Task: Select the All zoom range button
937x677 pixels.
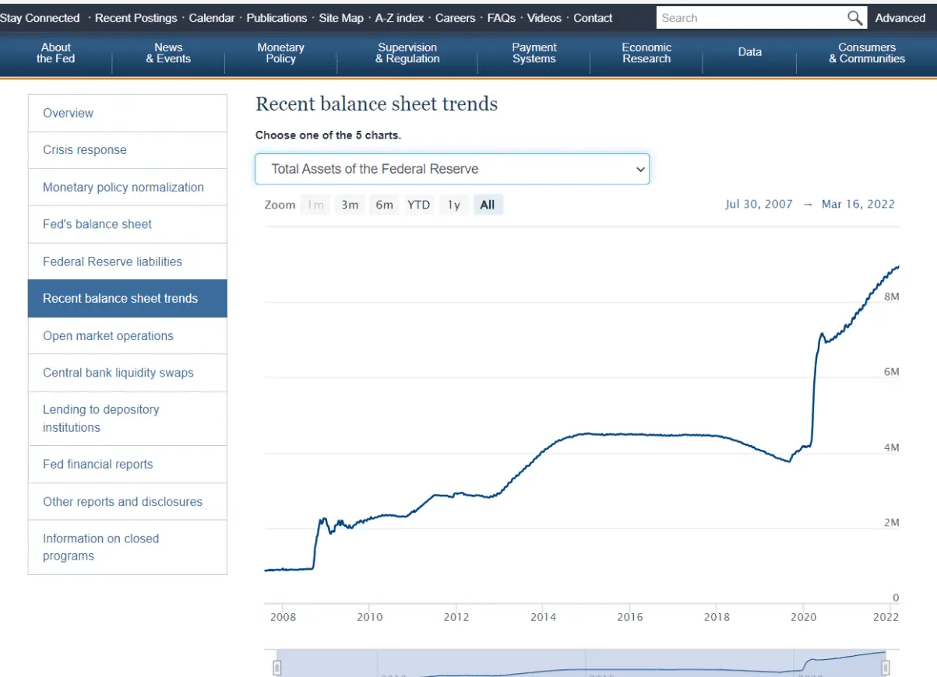Action: click(488, 205)
